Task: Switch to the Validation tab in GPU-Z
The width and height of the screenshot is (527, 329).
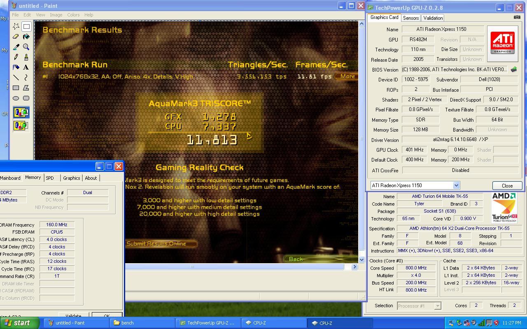Action: (x=433, y=18)
